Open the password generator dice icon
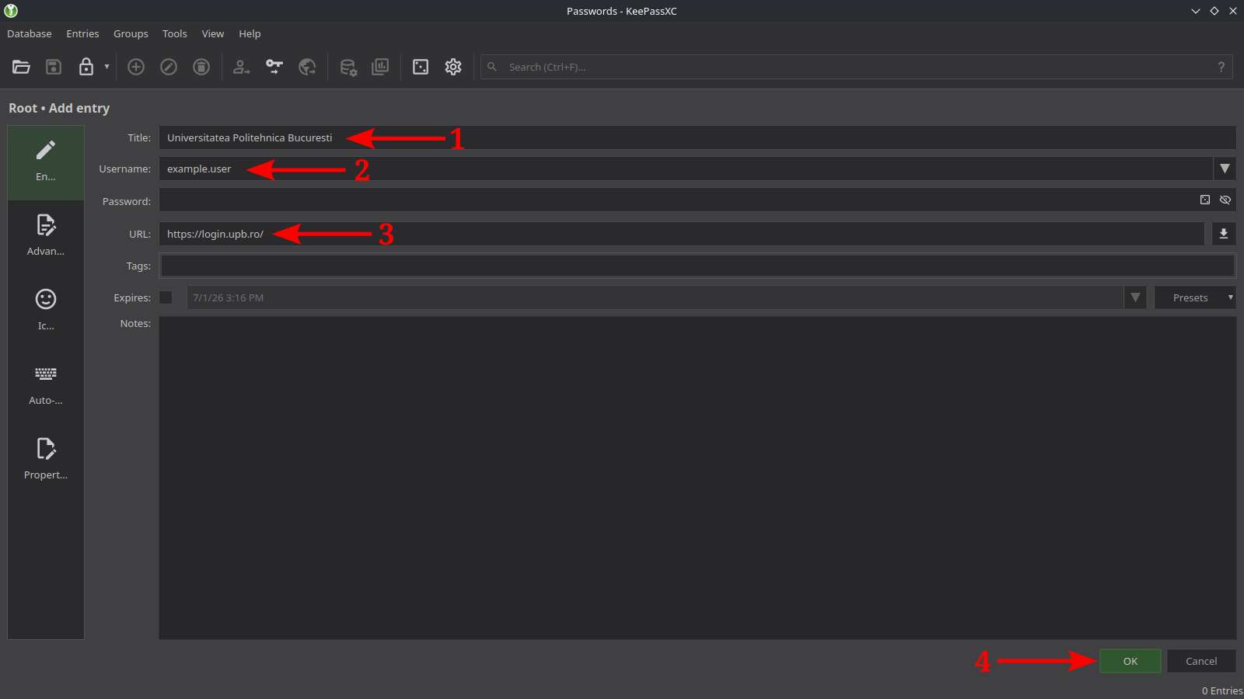Viewport: 1244px width, 699px height. pyautogui.click(x=421, y=67)
